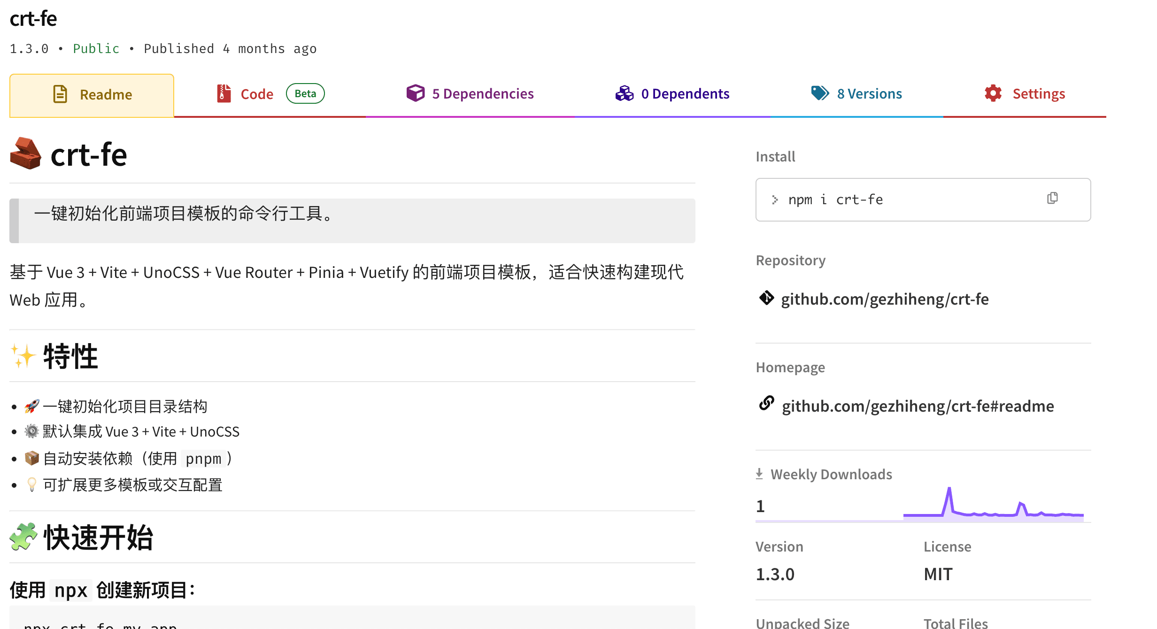Open the github.com/gezhiheng/crt-fe repository link

(x=885, y=299)
